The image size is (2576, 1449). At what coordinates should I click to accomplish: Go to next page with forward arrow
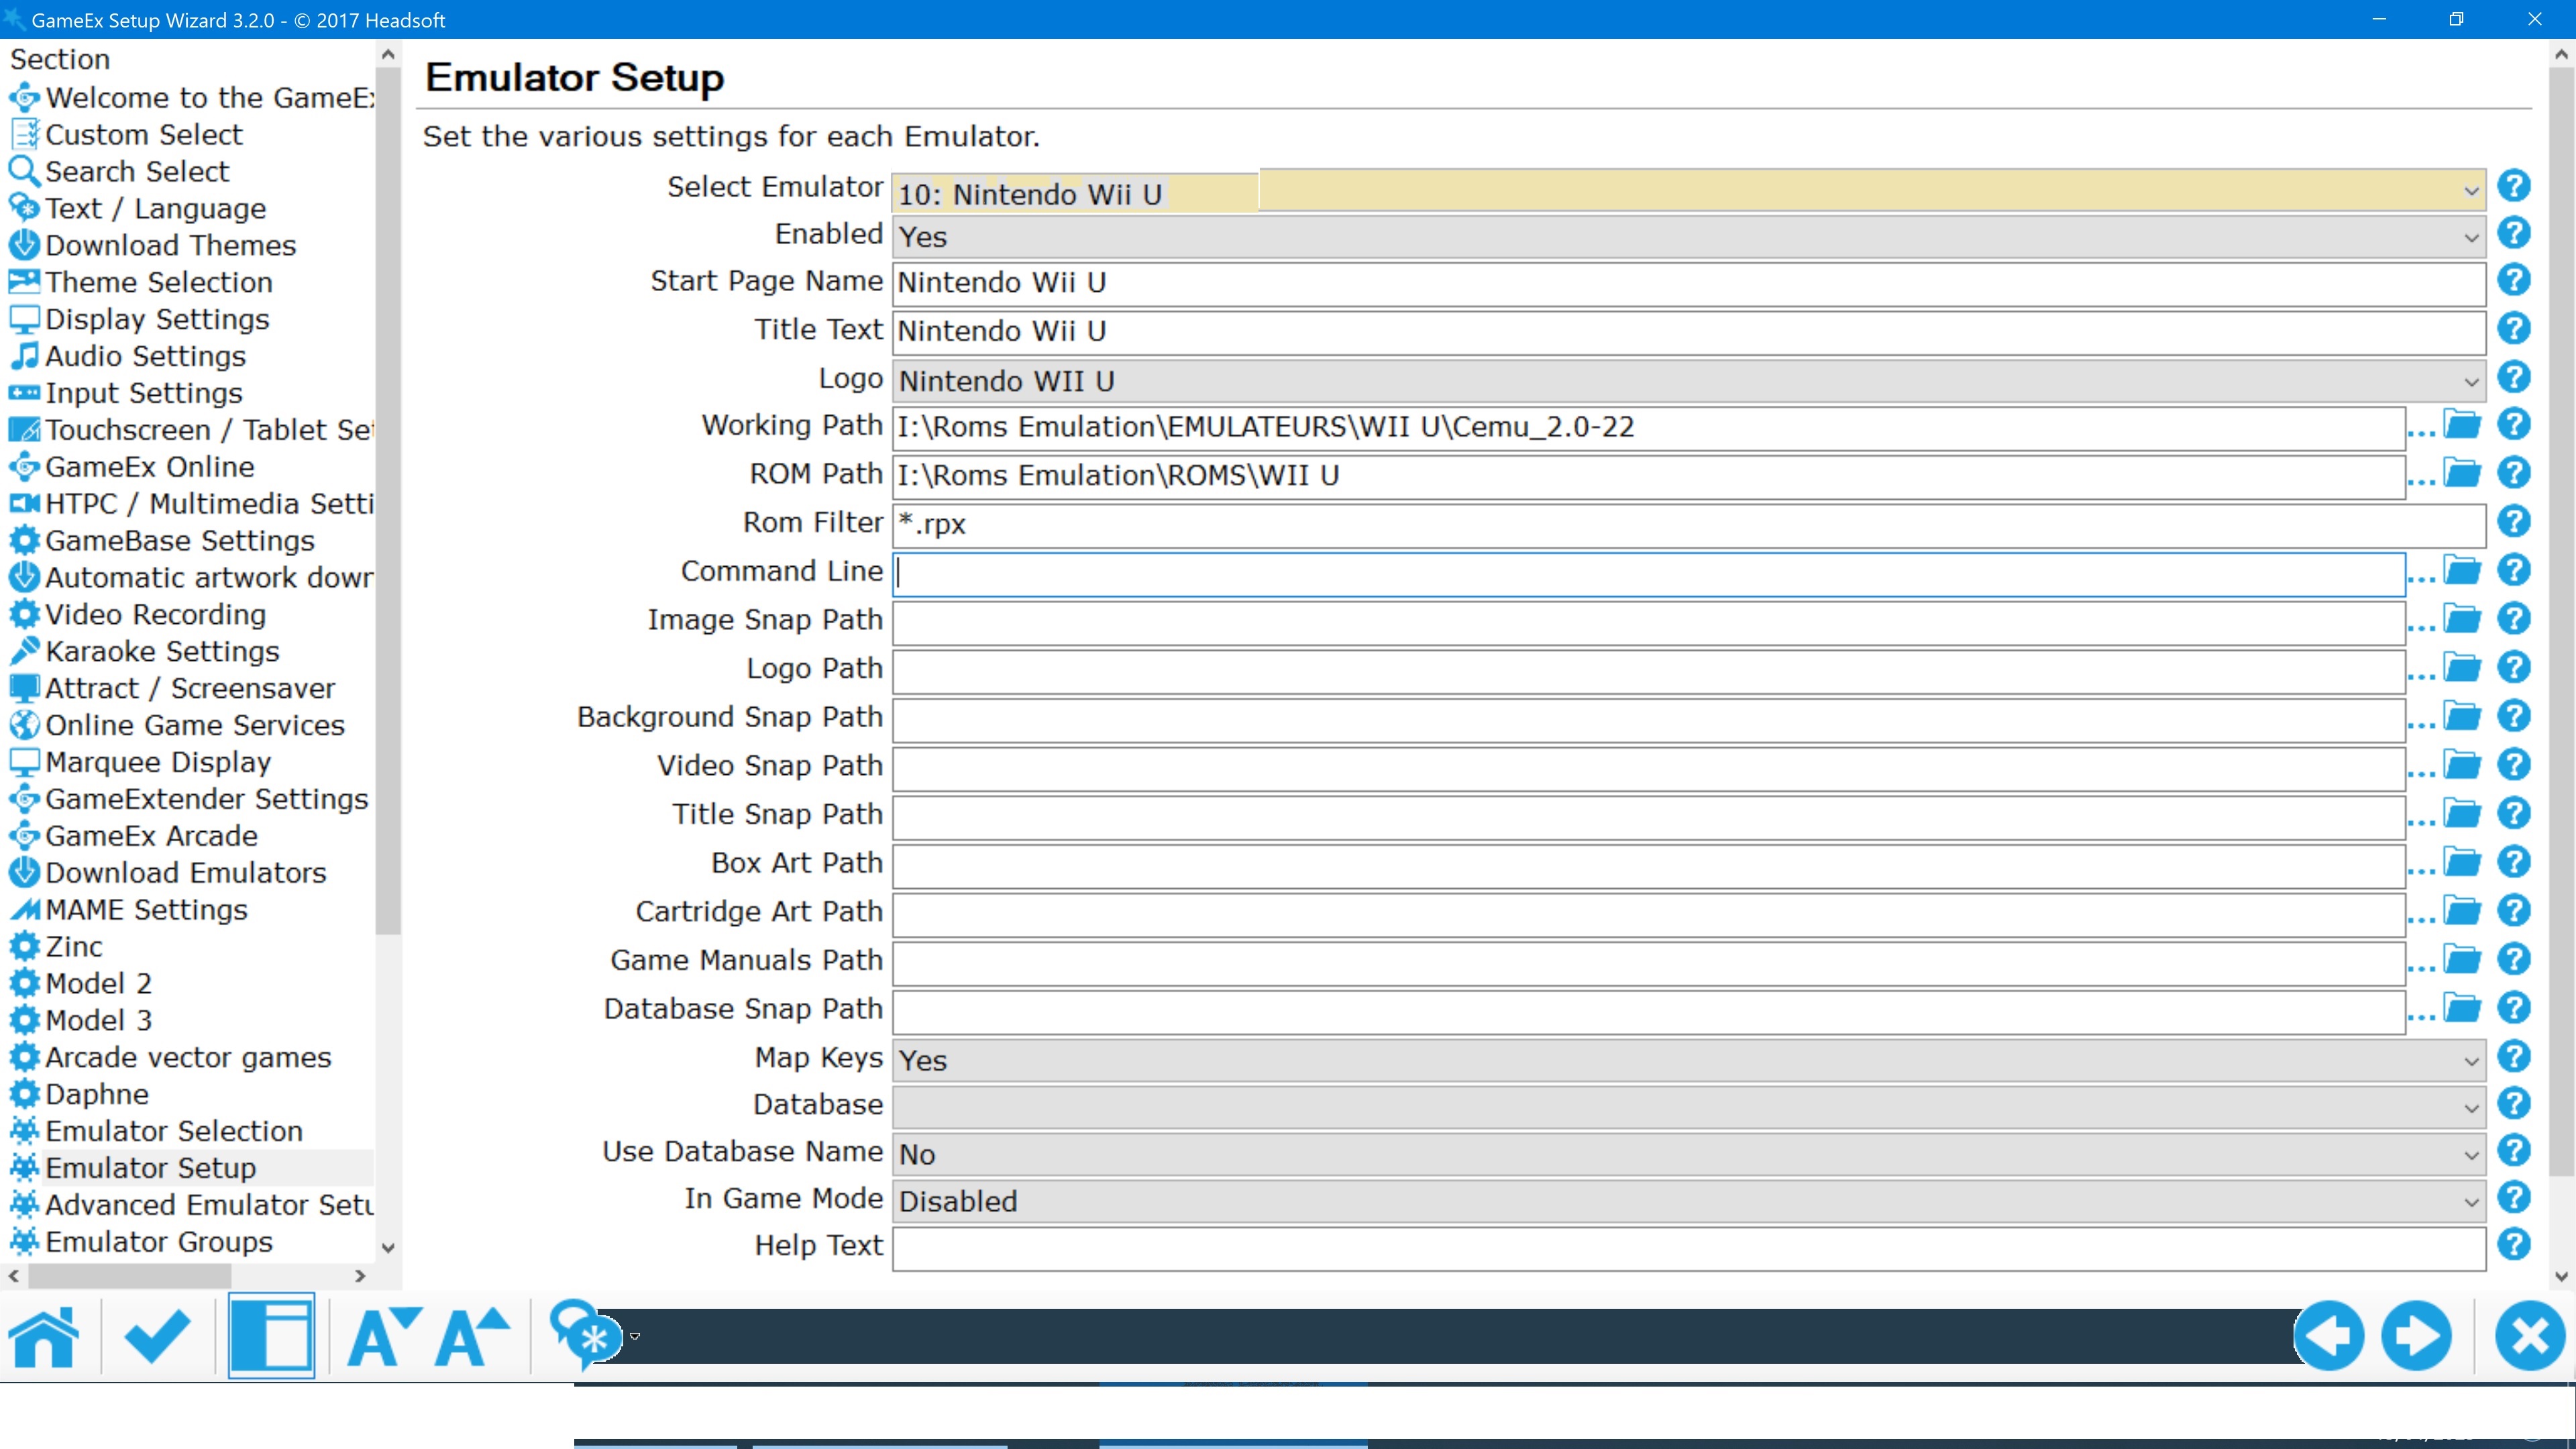point(2417,1336)
